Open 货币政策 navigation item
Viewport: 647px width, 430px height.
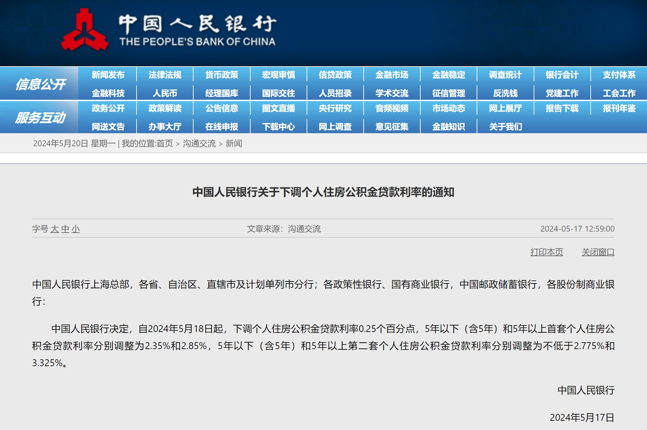click(222, 75)
